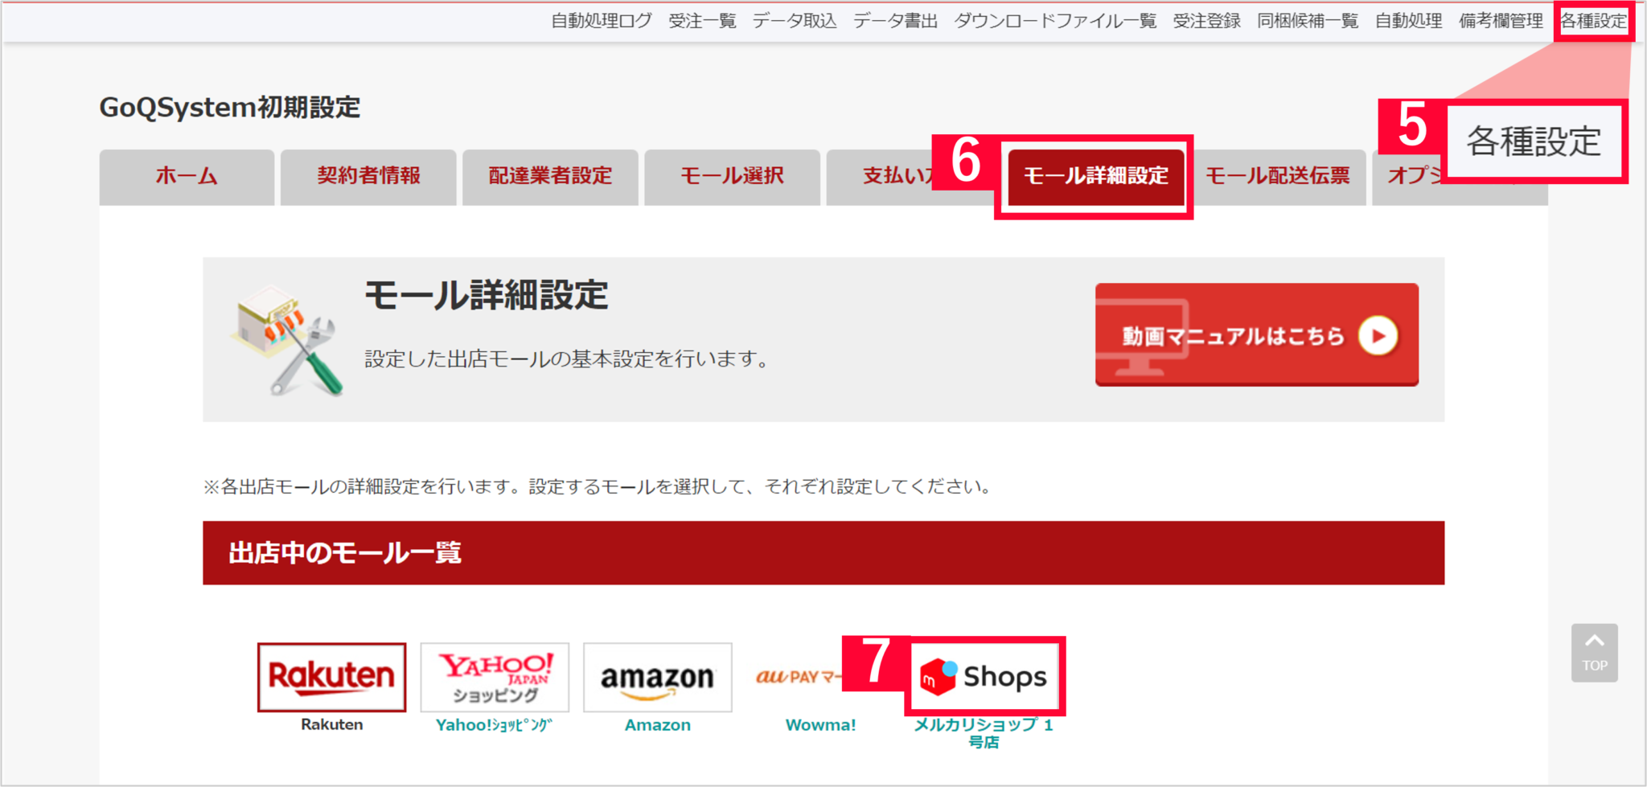
Task: Select the Rakuten mall icon
Action: pyautogui.click(x=331, y=678)
